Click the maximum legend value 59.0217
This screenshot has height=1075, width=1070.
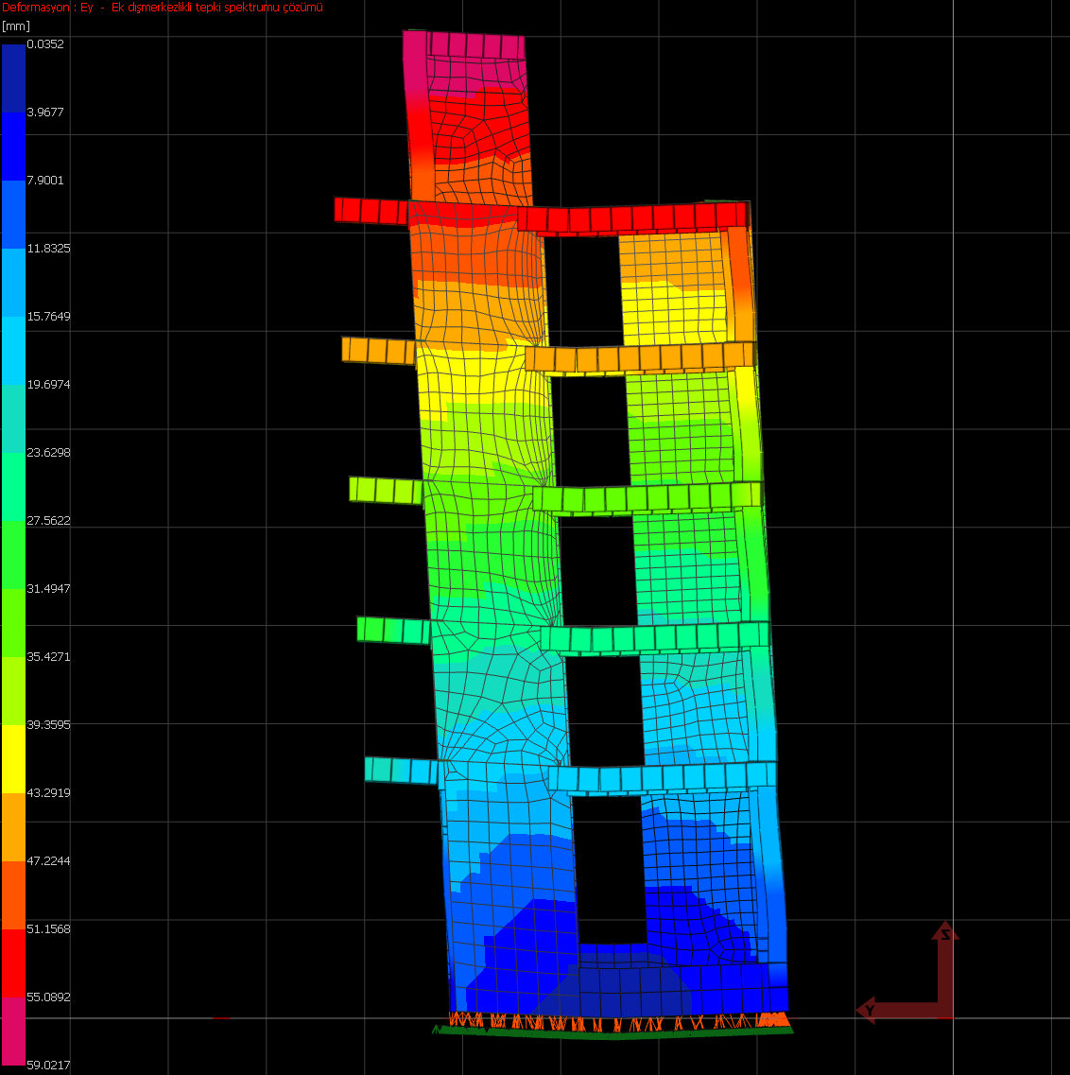(48, 1065)
